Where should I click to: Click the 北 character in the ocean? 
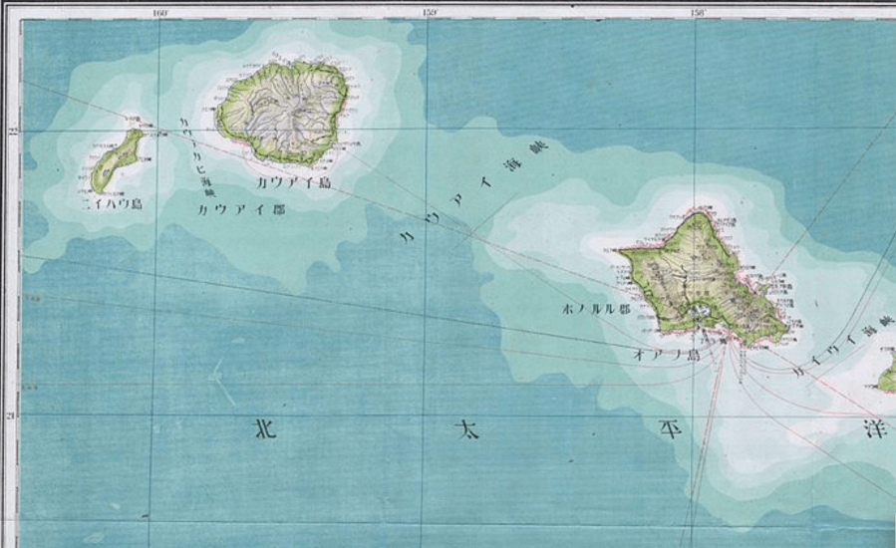264,430
